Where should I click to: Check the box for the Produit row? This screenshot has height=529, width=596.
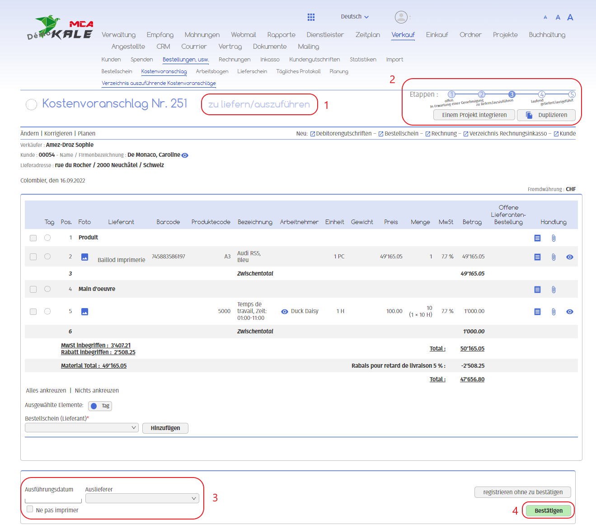(x=33, y=238)
